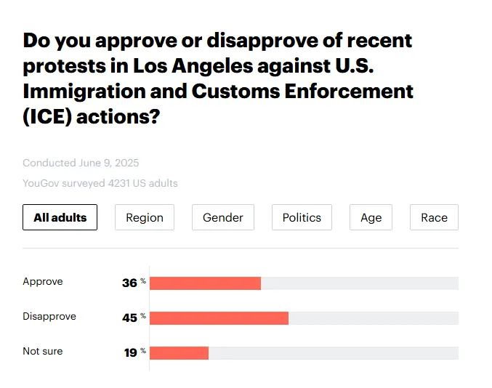Click the Conducted June 9, 2025 text
Screen dimensions: 492x388
click(x=81, y=163)
